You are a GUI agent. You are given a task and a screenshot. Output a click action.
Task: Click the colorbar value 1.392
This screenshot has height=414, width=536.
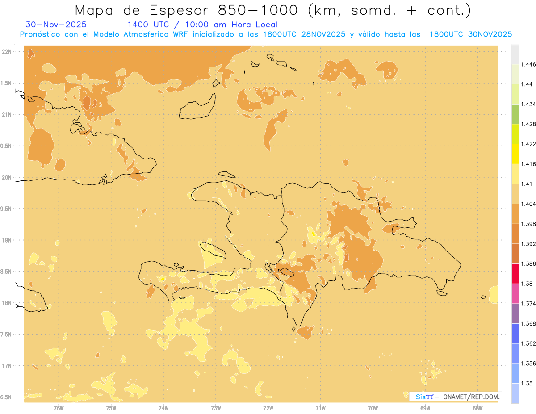click(528, 244)
